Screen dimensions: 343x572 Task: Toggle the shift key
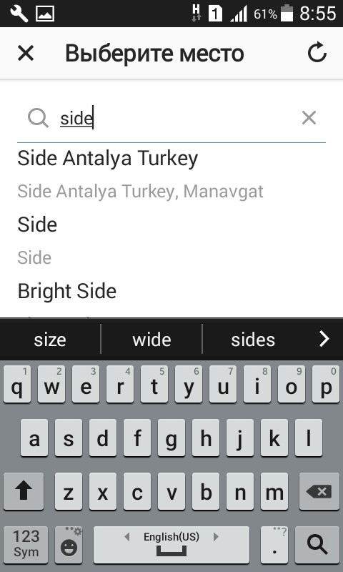pyautogui.click(x=24, y=491)
